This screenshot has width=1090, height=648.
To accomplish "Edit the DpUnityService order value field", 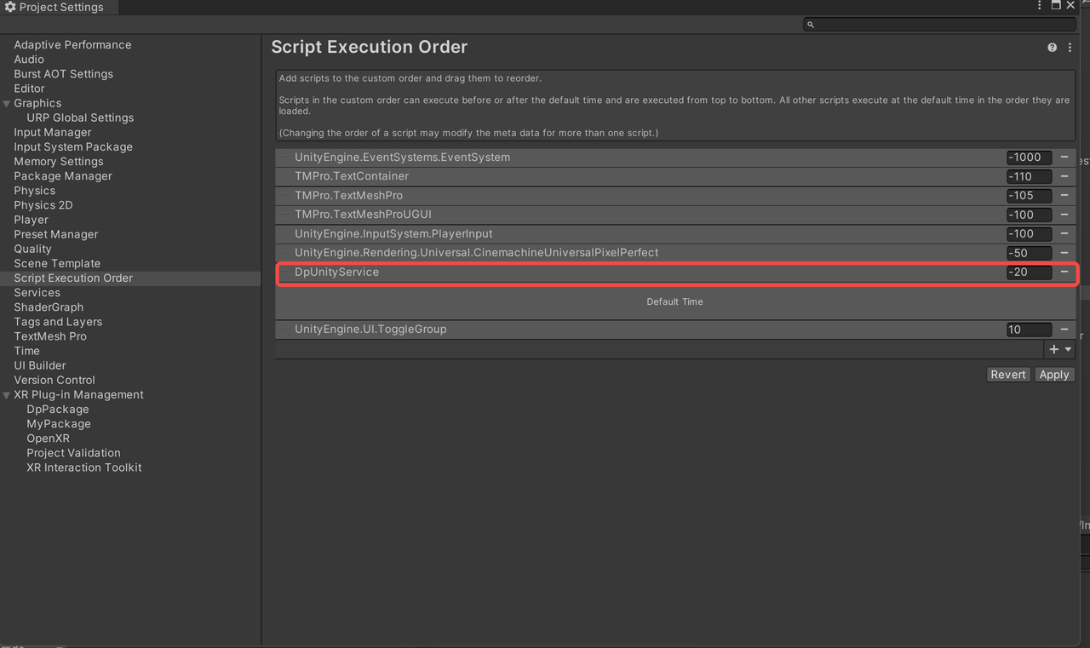I will point(1028,272).
